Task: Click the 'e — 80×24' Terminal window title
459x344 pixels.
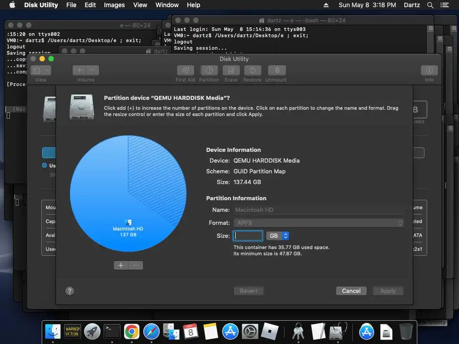Action: [x=135, y=25]
